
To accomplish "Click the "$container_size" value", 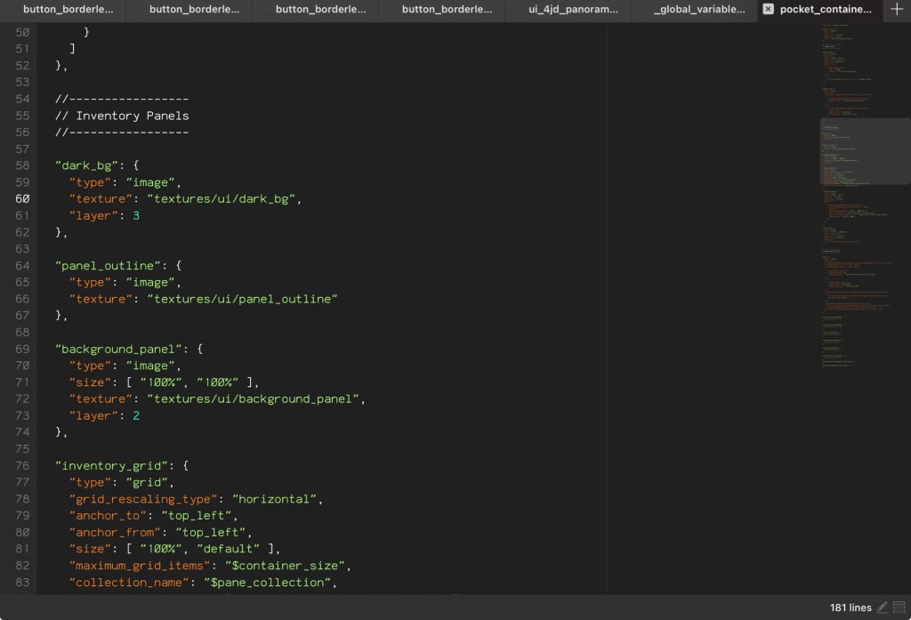I will coord(288,566).
